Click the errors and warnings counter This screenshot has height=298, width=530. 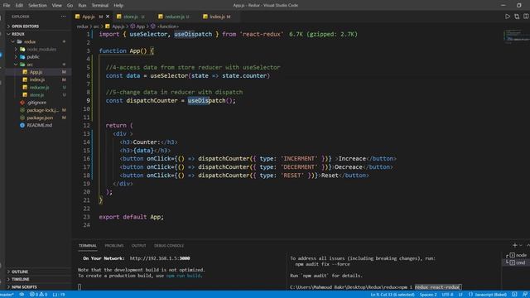tap(38, 295)
